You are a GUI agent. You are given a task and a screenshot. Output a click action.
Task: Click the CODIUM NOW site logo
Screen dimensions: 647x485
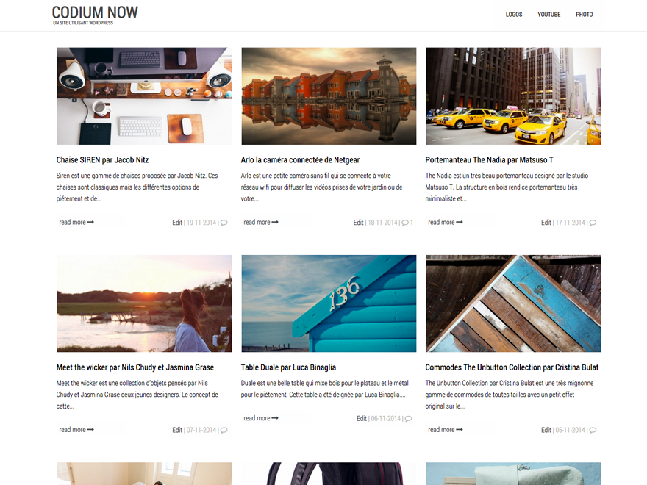coord(95,12)
